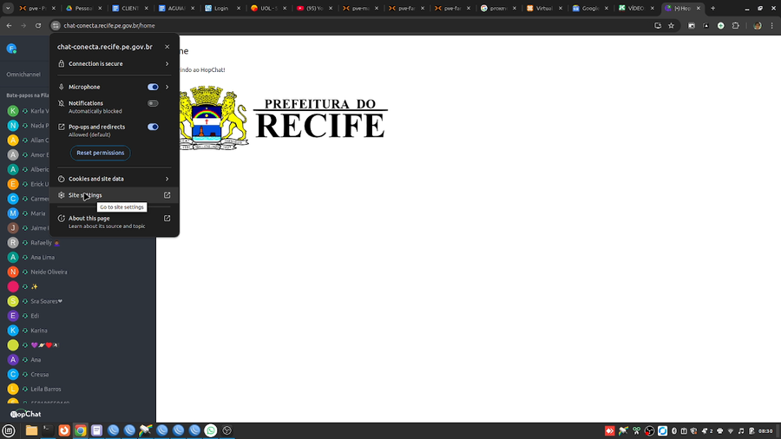781x439 pixels.
Task: Open WhatsApp from the taskbar
Action: [211, 430]
